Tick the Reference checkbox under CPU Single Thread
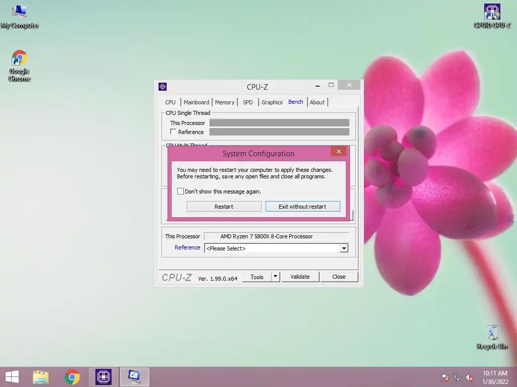The width and height of the screenshot is (517, 387). (173, 132)
